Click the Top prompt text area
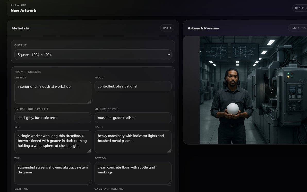The height and width of the screenshot is (192, 307). (x=53, y=173)
